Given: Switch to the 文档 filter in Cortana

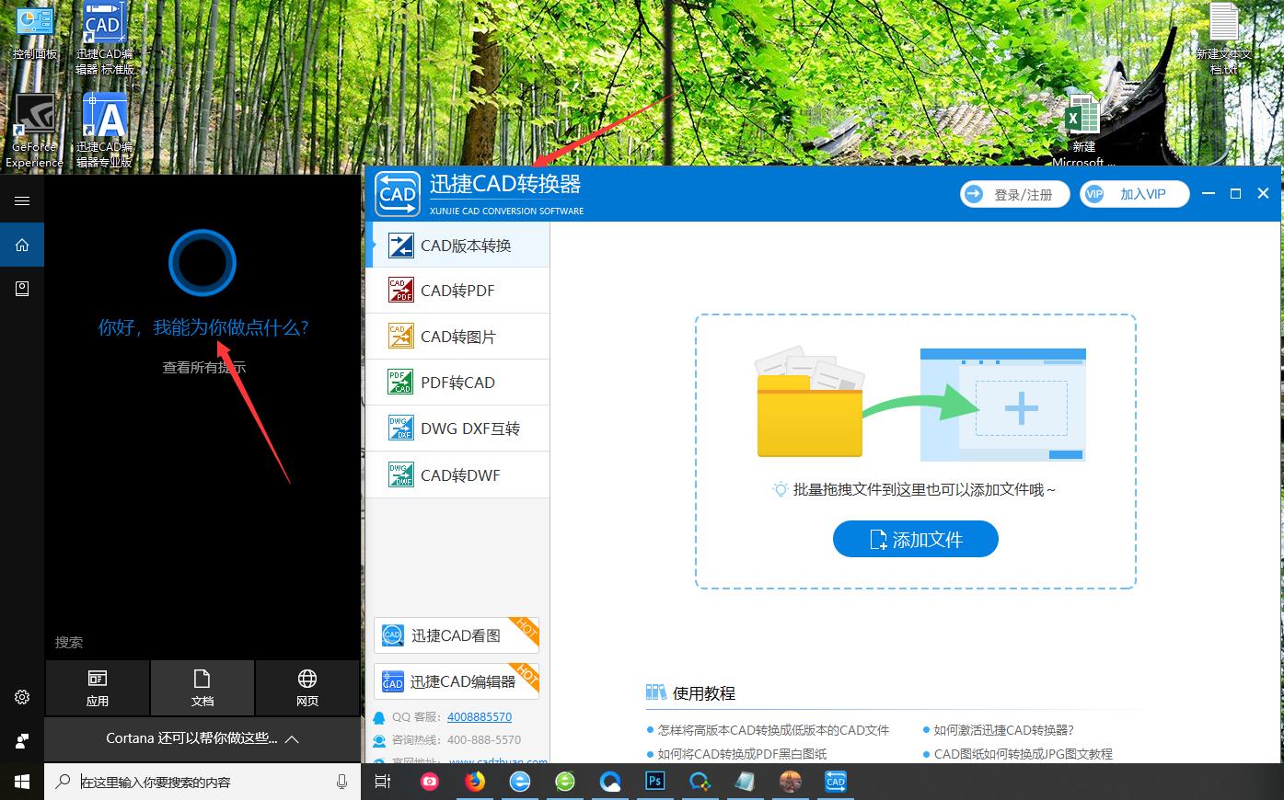Looking at the screenshot, I should coord(202,688).
